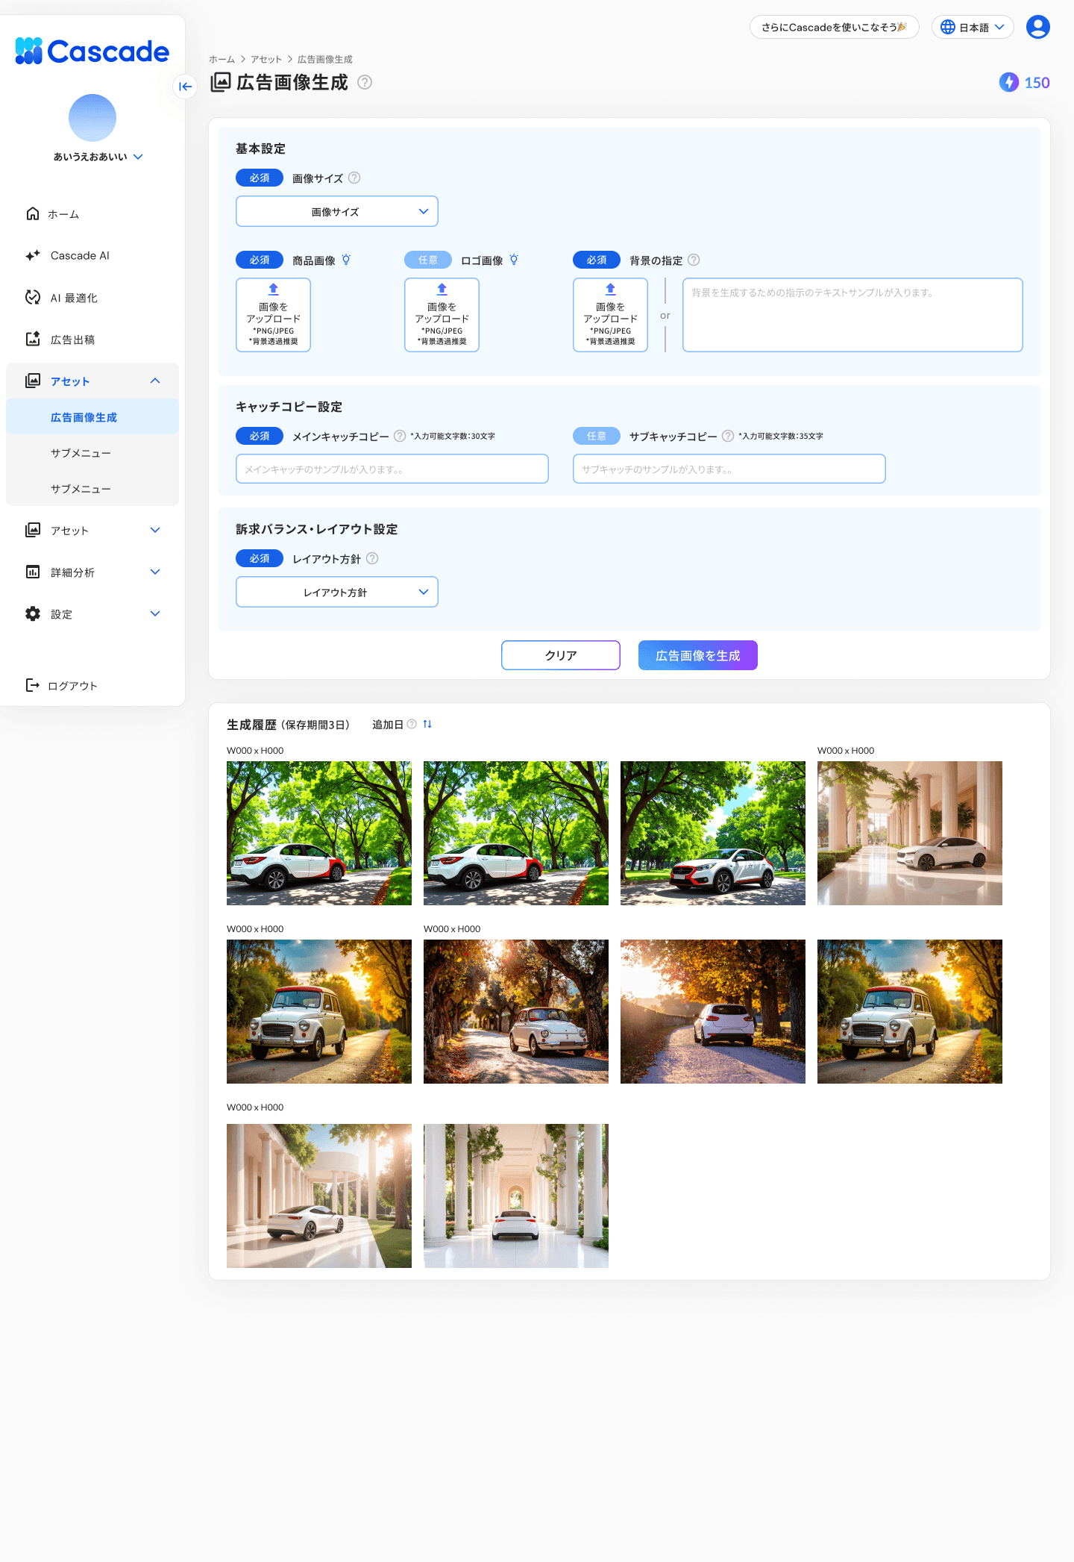
Task: Expand the second アセット menu chevron
Action: 155,530
